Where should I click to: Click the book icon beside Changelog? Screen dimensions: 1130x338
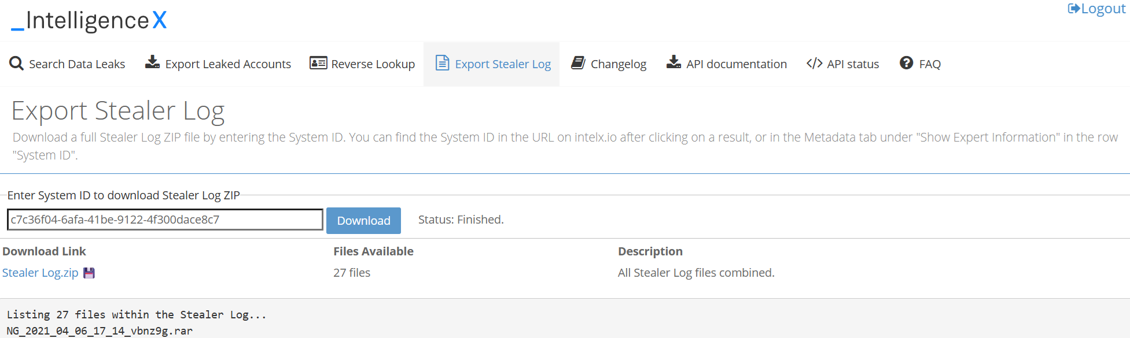(x=578, y=63)
